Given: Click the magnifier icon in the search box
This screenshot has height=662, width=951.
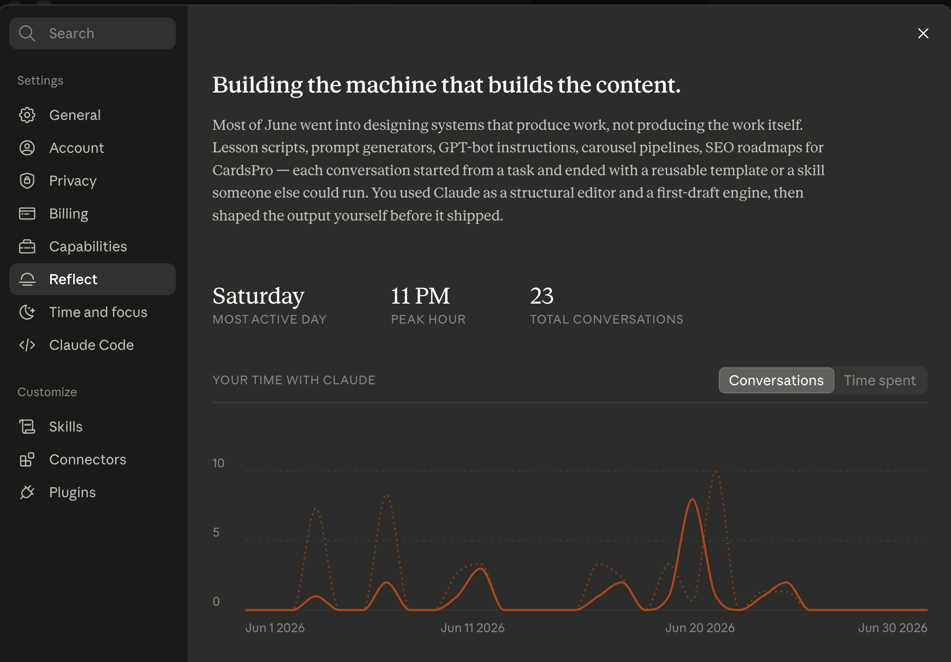Looking at the screenshot, I should [x=27, y=33].
